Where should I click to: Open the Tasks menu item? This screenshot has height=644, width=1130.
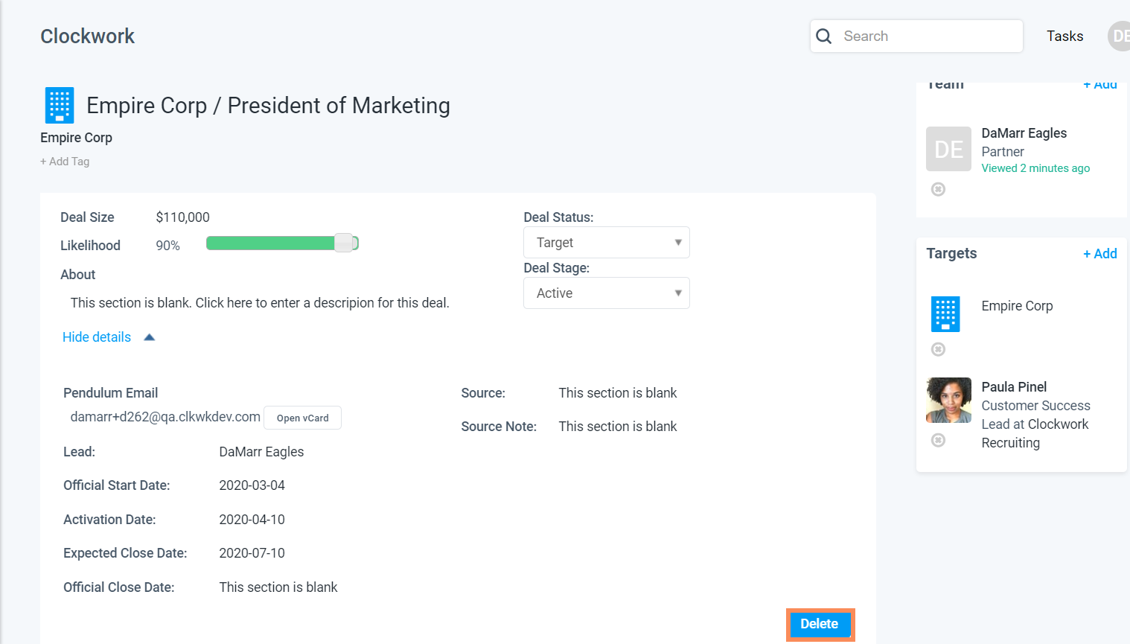(1064, 36)
